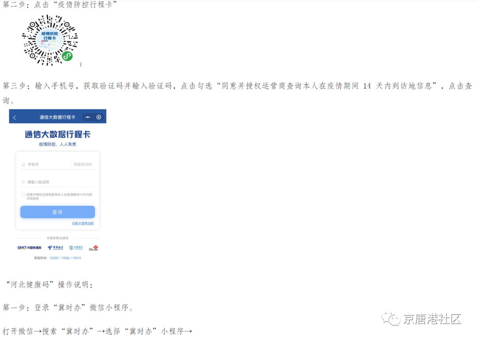Click the red China Unicom logo

click(94, 248)
